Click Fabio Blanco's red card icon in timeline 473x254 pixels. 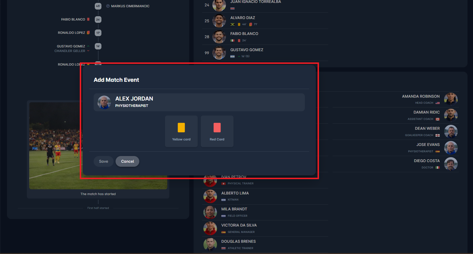click(88, 19)
